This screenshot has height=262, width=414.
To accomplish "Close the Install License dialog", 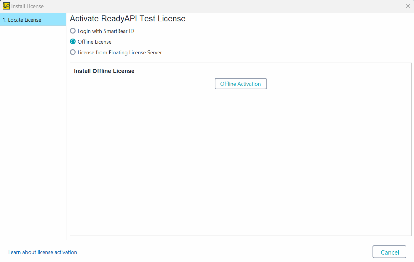I will [408, 6].
